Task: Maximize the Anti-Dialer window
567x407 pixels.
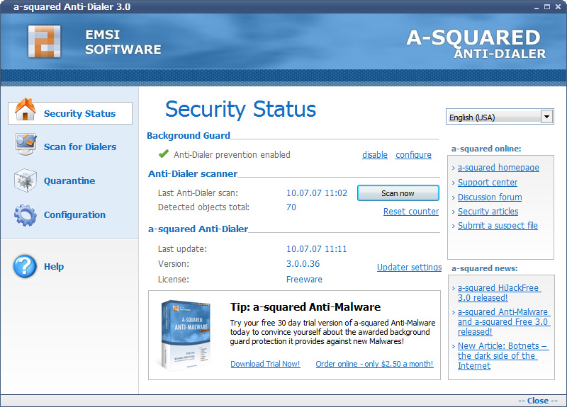Action: pyautogui.click(x=547, y=7)
